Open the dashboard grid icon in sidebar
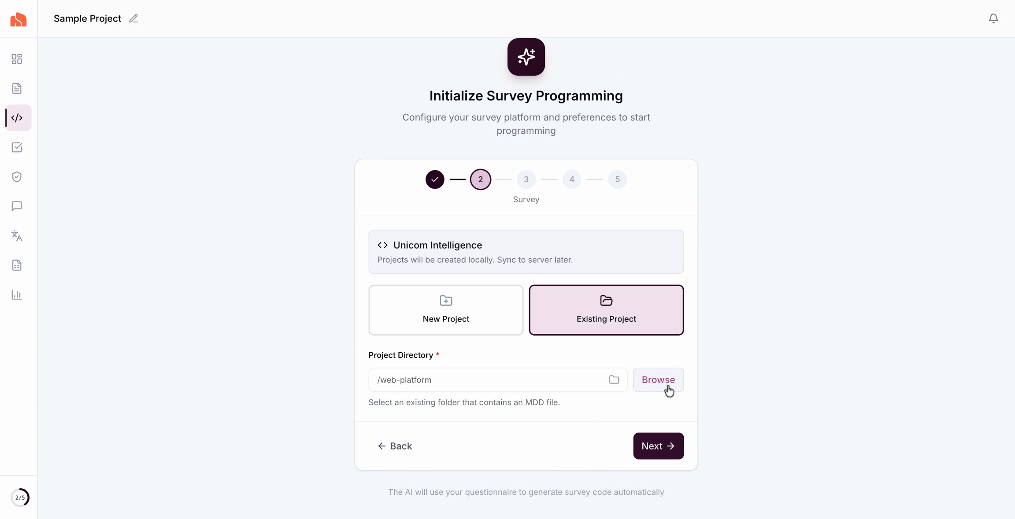This screenshot has height=519, width=1015. [x=17, y=59]
